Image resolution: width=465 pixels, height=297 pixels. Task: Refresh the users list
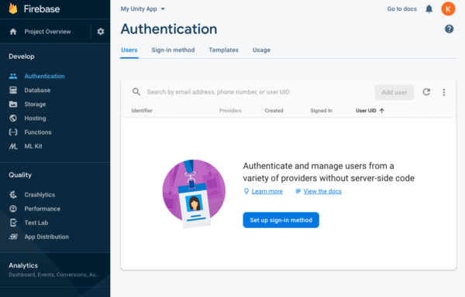pos(426,92)
